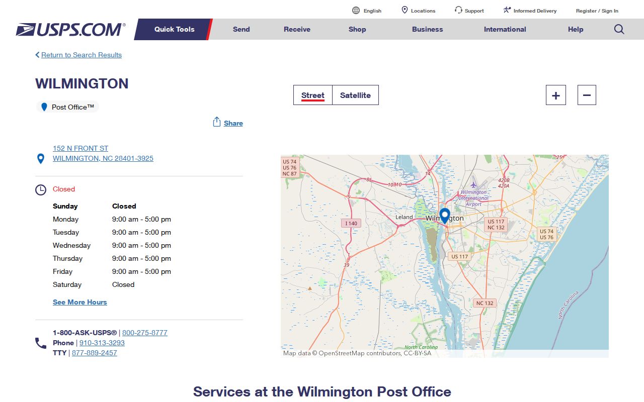Click Wilmington International Airport on map

click(x=473, y=198)
